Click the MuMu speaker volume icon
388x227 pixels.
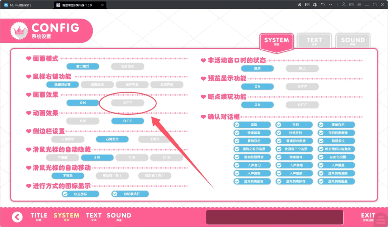tap(315, 5)
